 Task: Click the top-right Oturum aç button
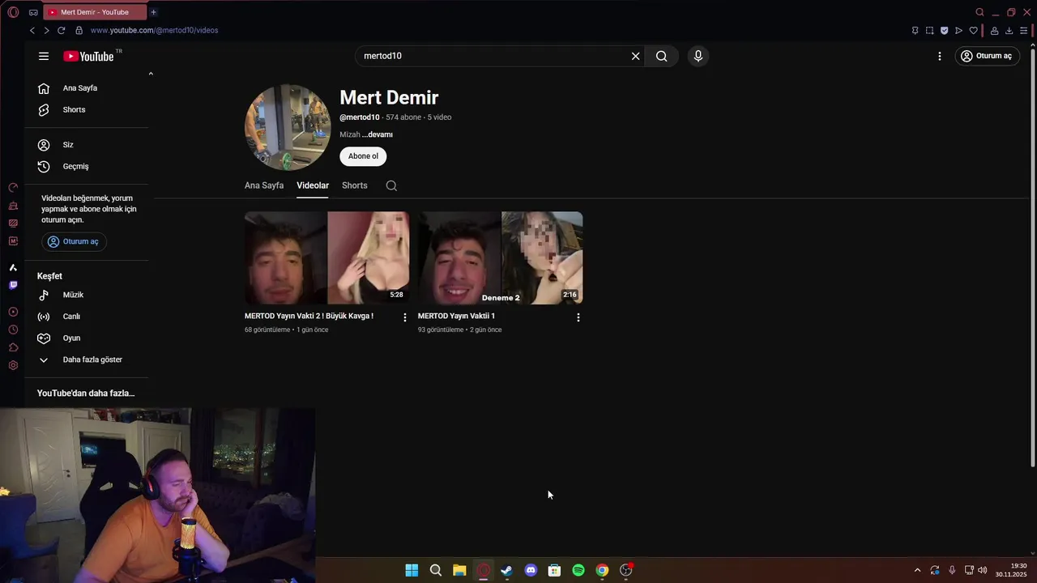[x=987, y=56]
